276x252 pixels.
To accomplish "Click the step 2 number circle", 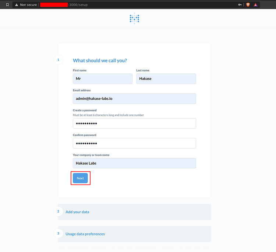I will click(x=58, y=212).
